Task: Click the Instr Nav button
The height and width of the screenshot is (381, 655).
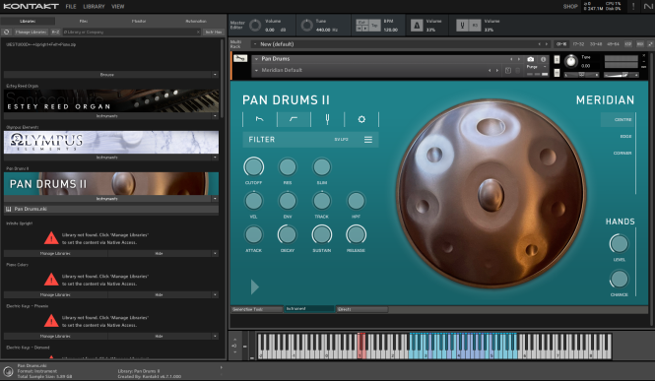Action: (214, 32)
